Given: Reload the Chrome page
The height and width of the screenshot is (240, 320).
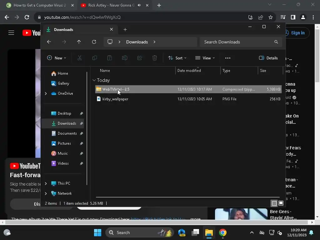Looking at the screenshot, I should (x=27, y=17).
